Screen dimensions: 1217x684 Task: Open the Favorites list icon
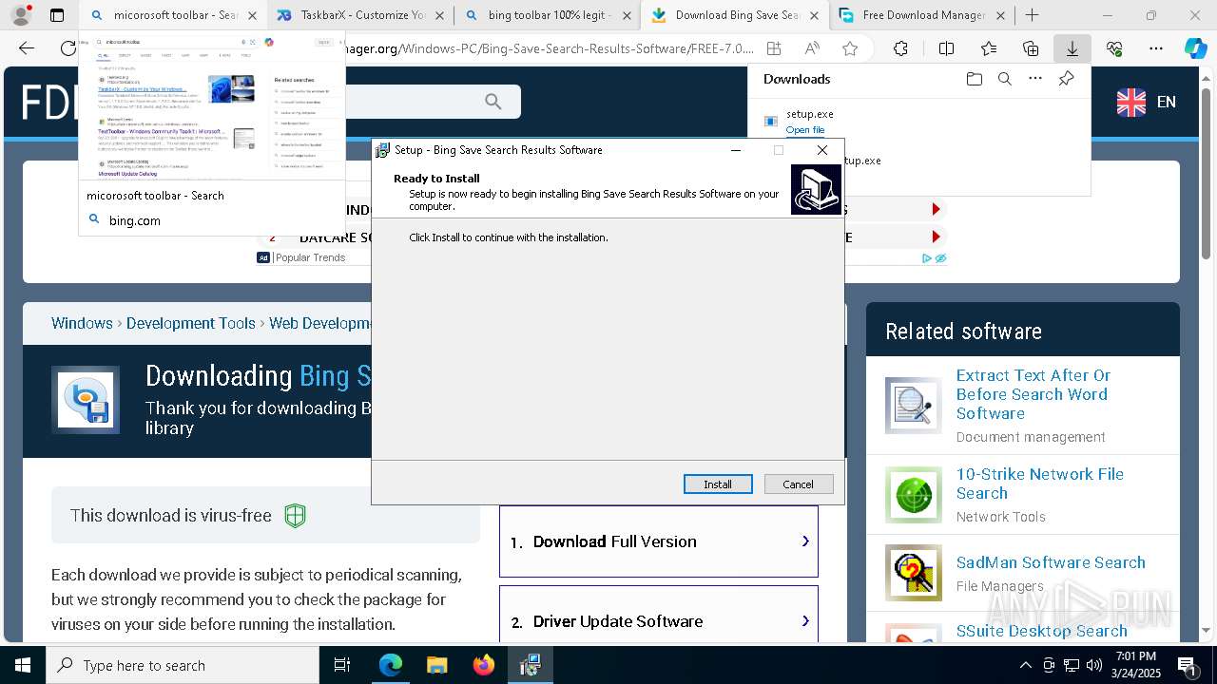[989, 48]
